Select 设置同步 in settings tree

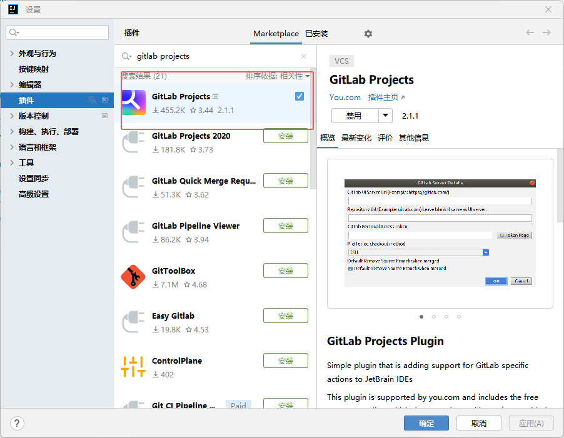tap(34, 179)
